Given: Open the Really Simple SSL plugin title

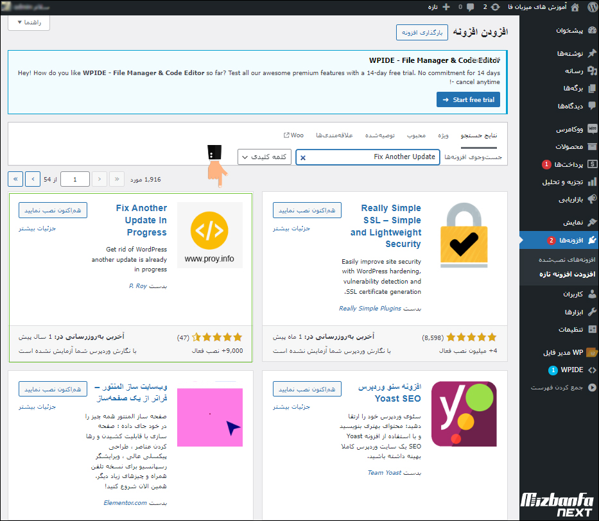Looking at the screenshot, I should point(386,226).
